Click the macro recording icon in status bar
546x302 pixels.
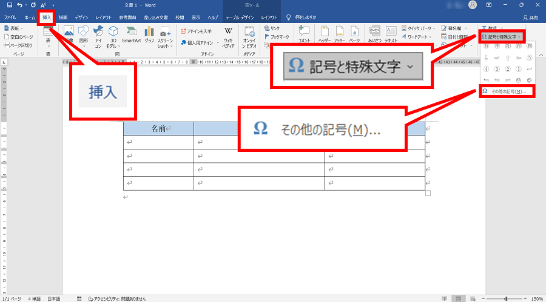click(x=79, y=298)
